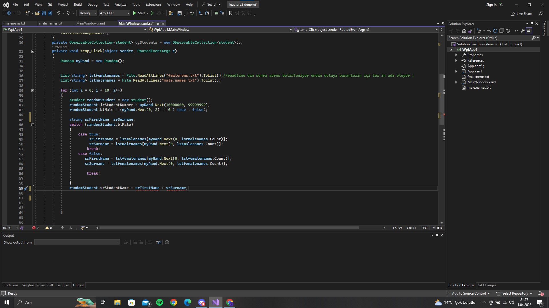This screenshot has height=308, width=549.
Task: Click the Save All toolbar icon
Action: (x=50, y=13)
